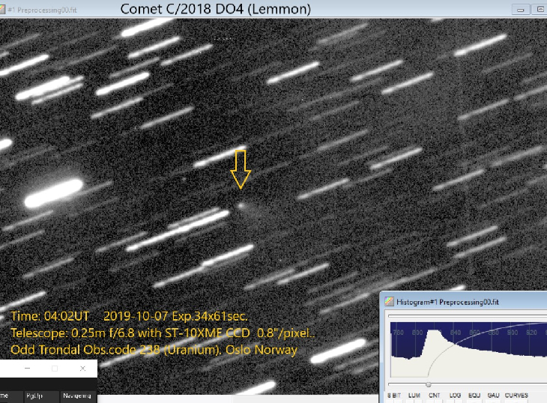Apply the GAU gaussian stretch
The image size is (547, 403).
[x=493, y=396]
